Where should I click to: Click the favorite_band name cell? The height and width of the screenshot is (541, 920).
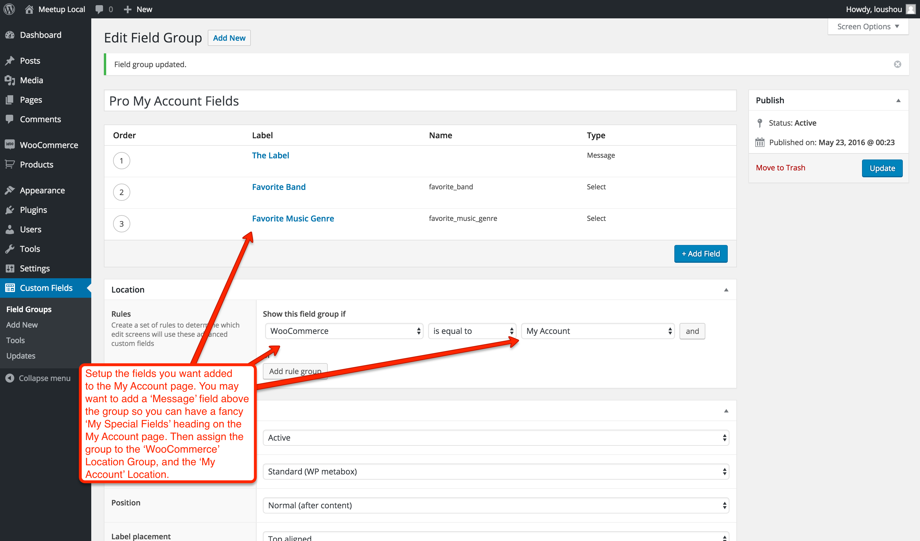click(451, 187)
